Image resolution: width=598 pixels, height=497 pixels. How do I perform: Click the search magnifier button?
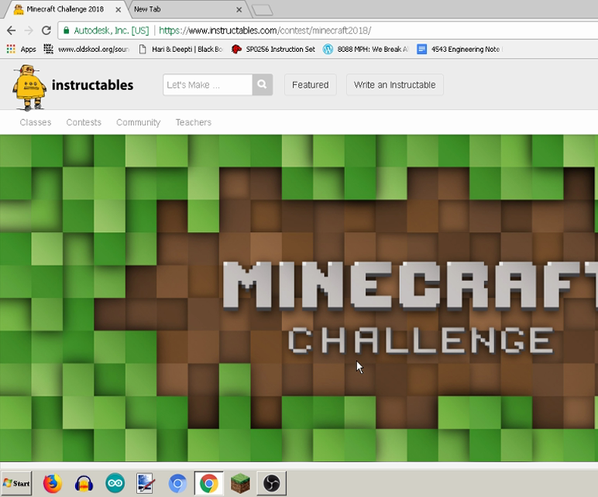coord(262,84)
